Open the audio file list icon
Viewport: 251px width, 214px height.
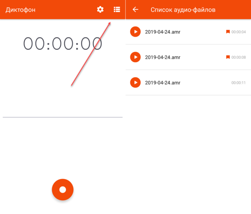(117, 10)
